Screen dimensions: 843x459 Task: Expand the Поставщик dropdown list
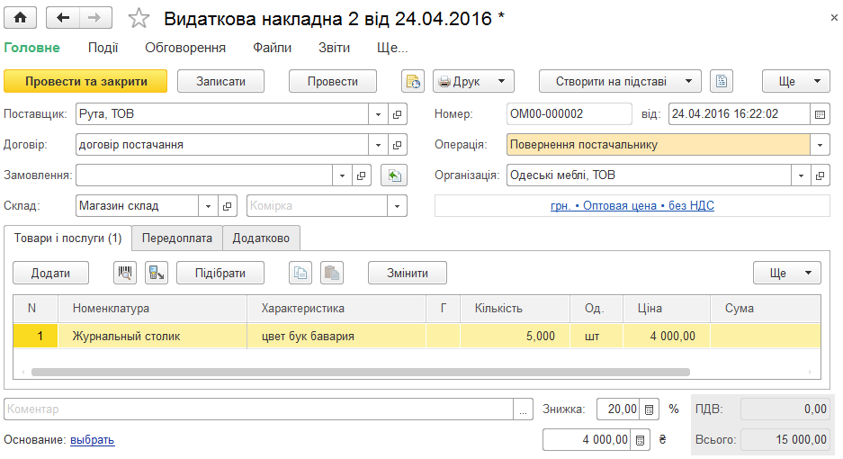click(x=378, y=114)
